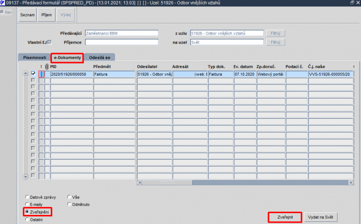
Task: Click the Č.j. naše column header
Action: (317, 67)
